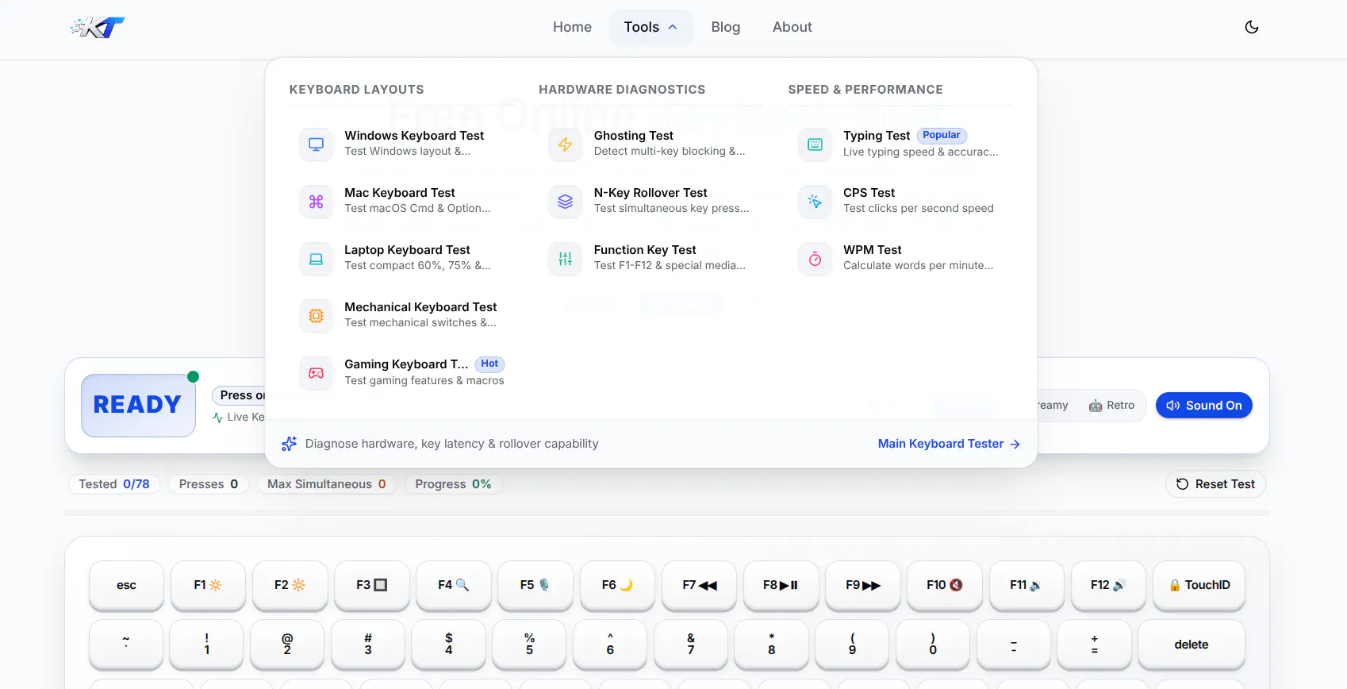Image resolution: width=1347 pixels, height=689 pixels.
Task: Click the F4 search key
Action: [x=454, y=586]
